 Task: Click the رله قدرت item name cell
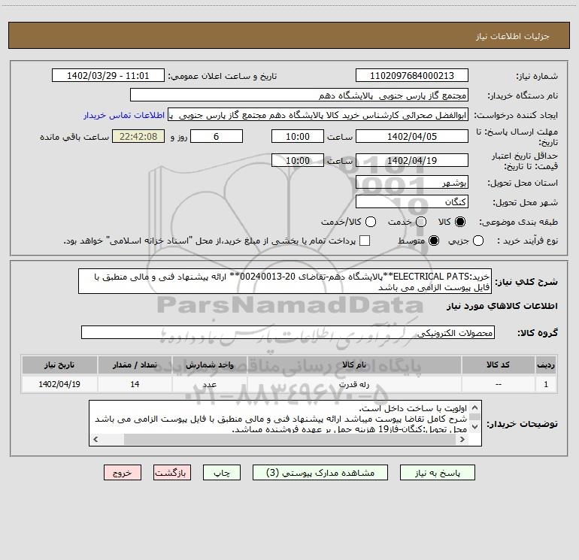point(354,384)
